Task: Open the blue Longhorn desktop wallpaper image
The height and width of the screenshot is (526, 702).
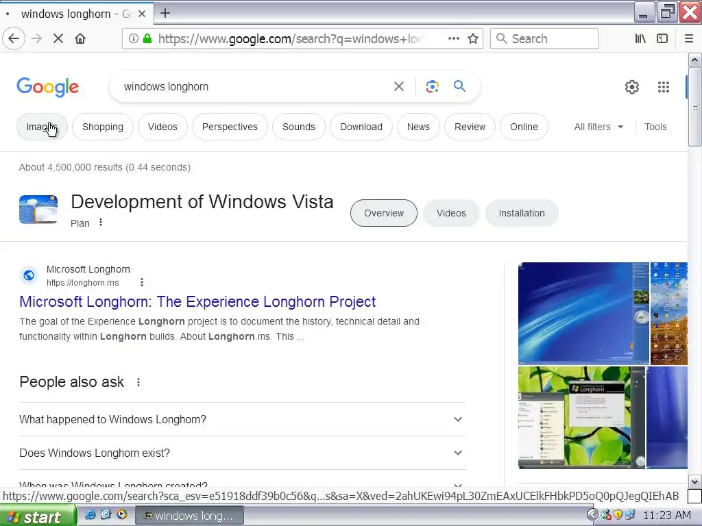Action: coord(583,313)
